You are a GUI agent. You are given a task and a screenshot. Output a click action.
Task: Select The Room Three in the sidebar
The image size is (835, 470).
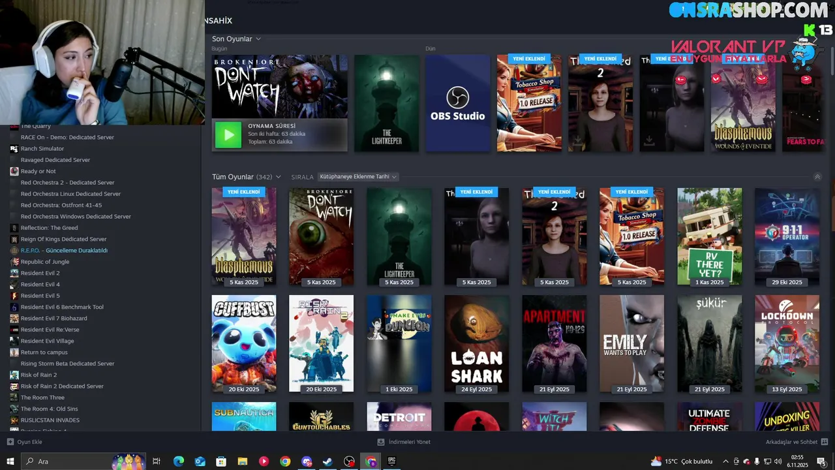click(42, 398)
